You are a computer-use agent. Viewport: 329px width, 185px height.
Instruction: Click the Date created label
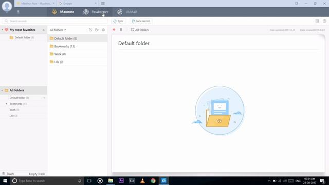[312, 30]
